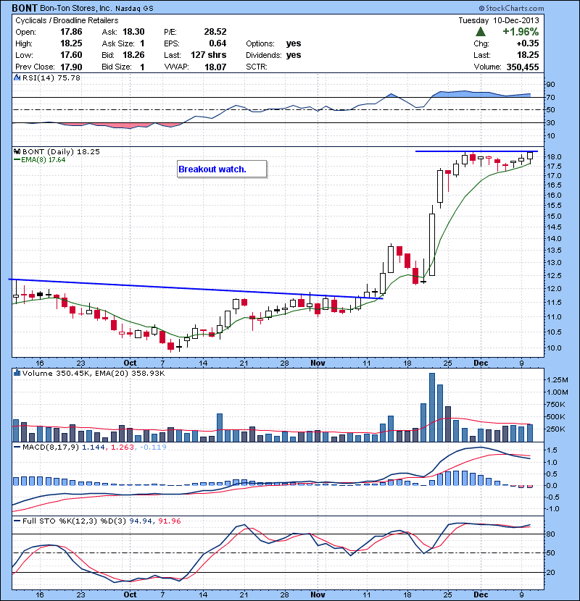Click the StockCharts.com copyright text
Screen dimensions: 580x601
511,8
